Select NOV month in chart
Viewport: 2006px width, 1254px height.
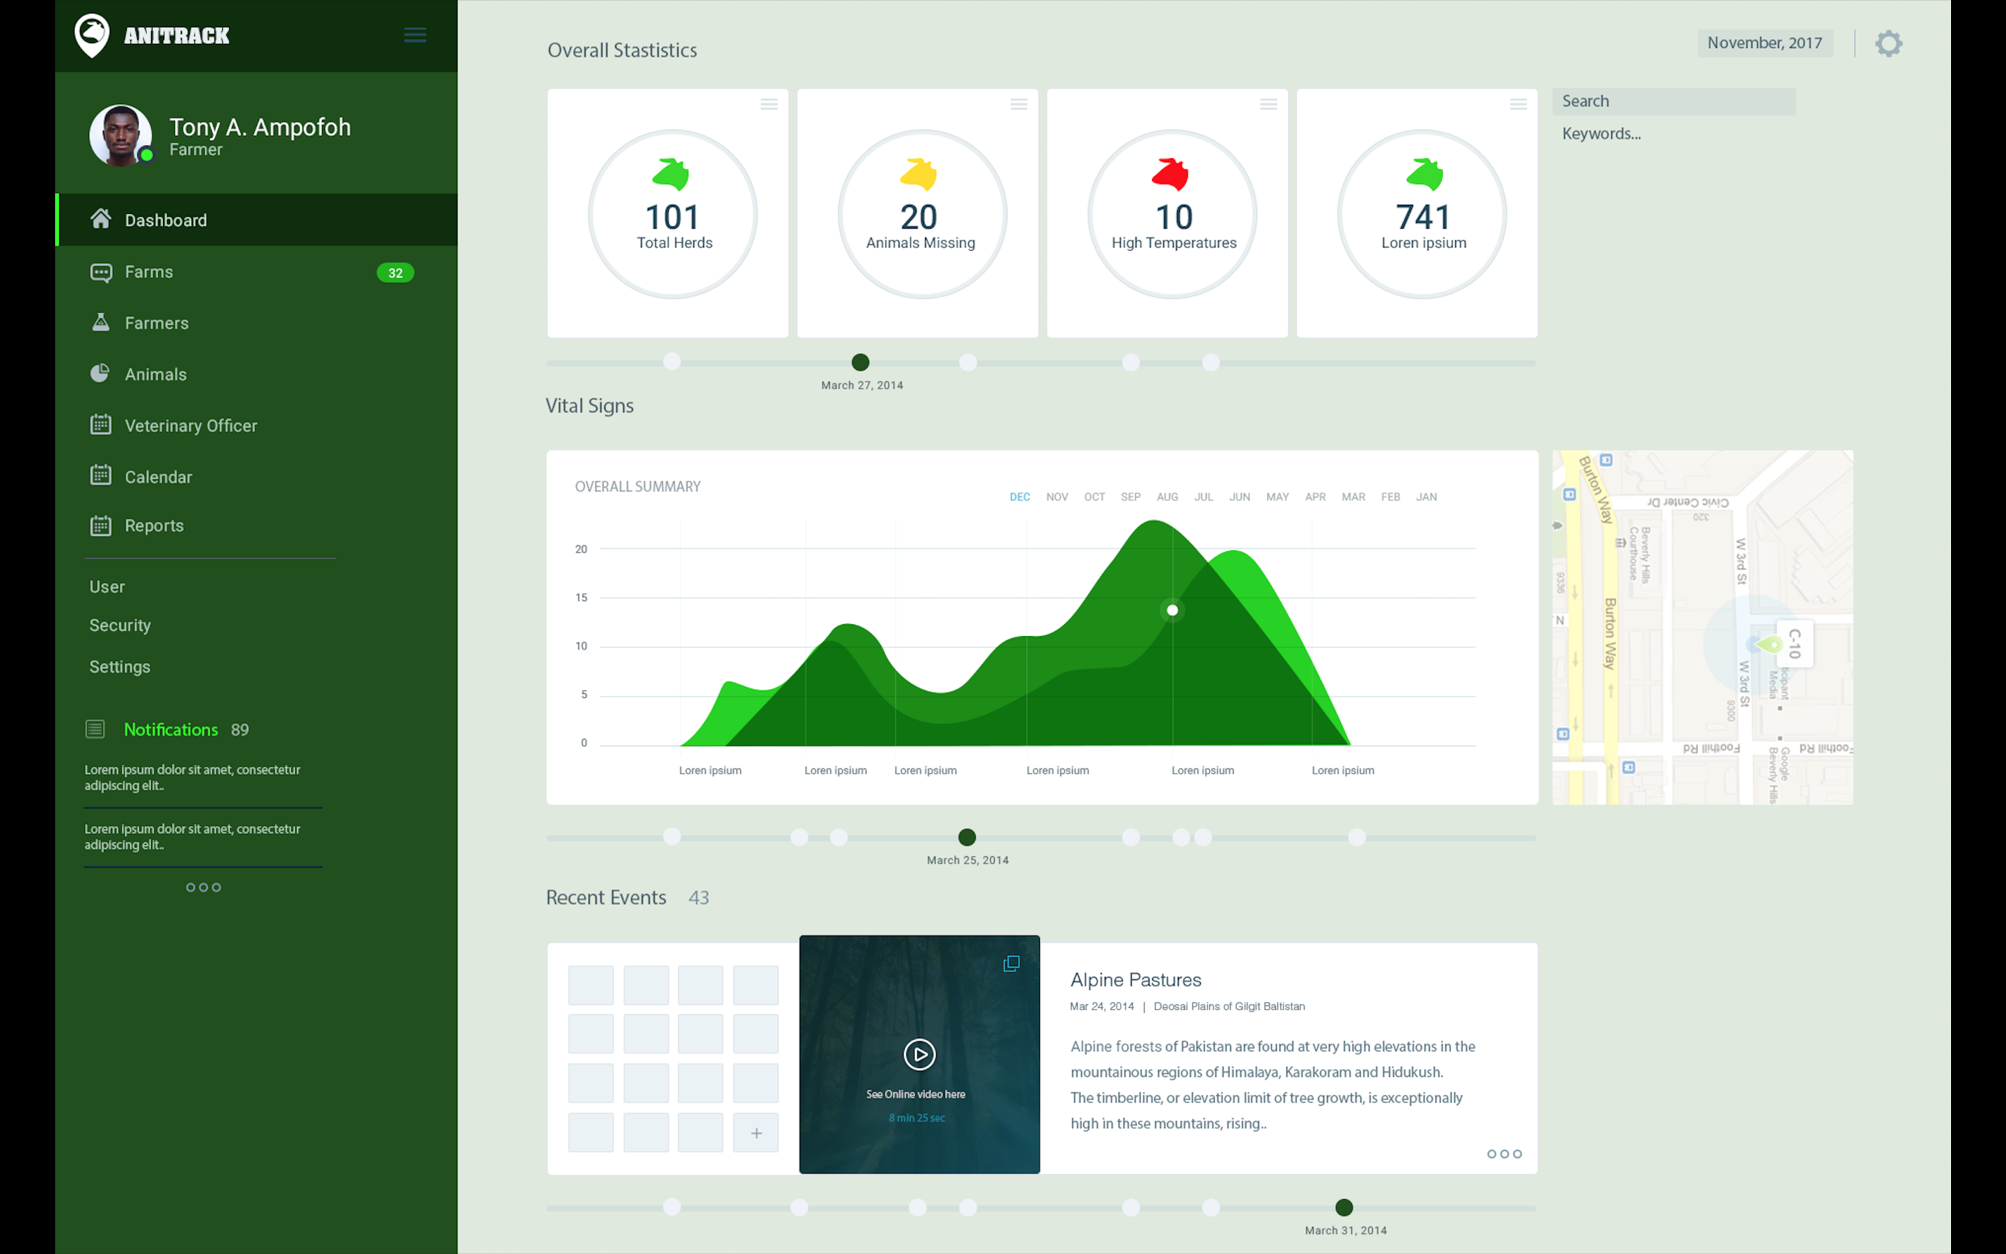pos(1057,497)
